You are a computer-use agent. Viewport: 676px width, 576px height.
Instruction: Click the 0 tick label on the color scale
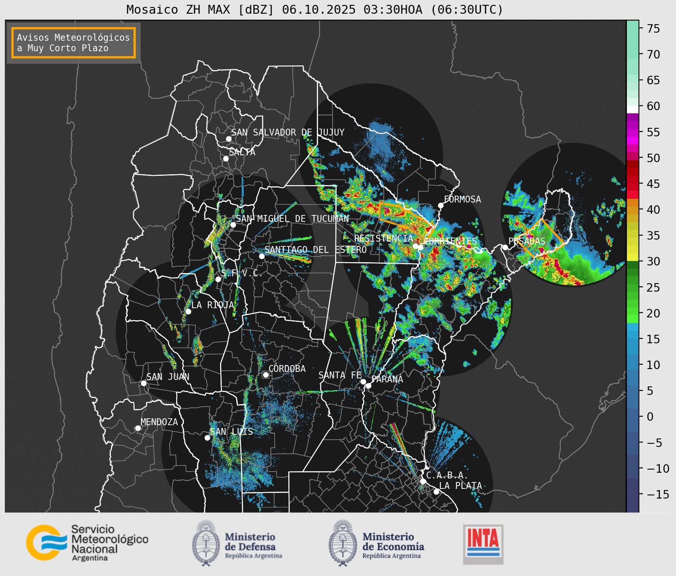650,417
